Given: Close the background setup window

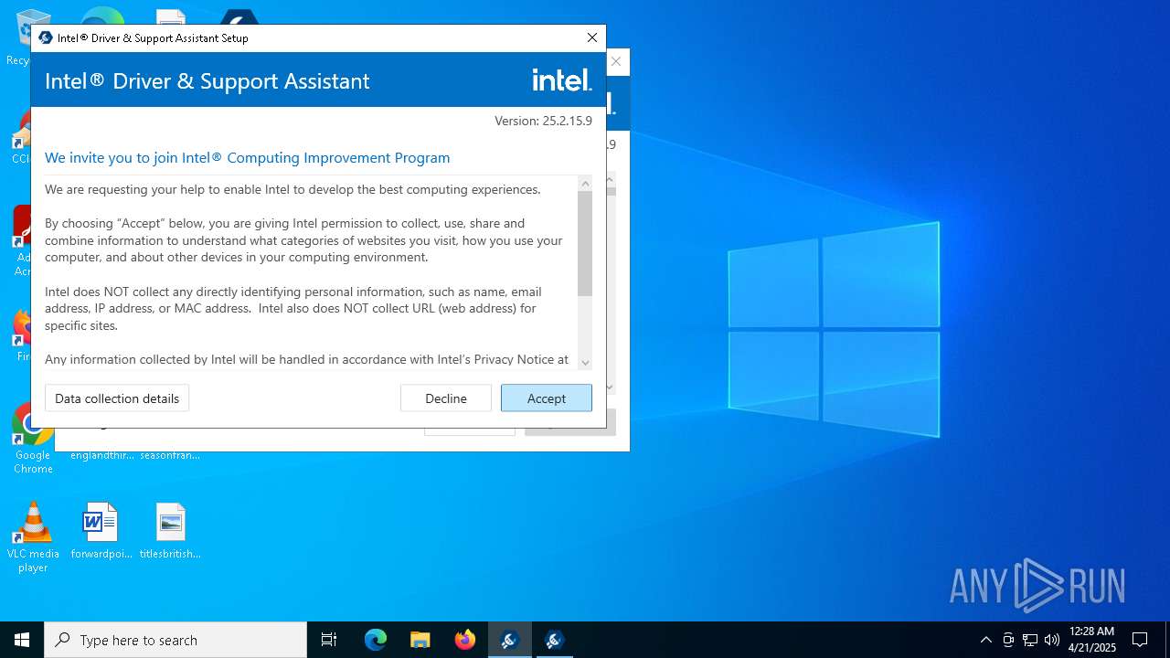Looking at the screenshot, I should (x=616, y=61).
